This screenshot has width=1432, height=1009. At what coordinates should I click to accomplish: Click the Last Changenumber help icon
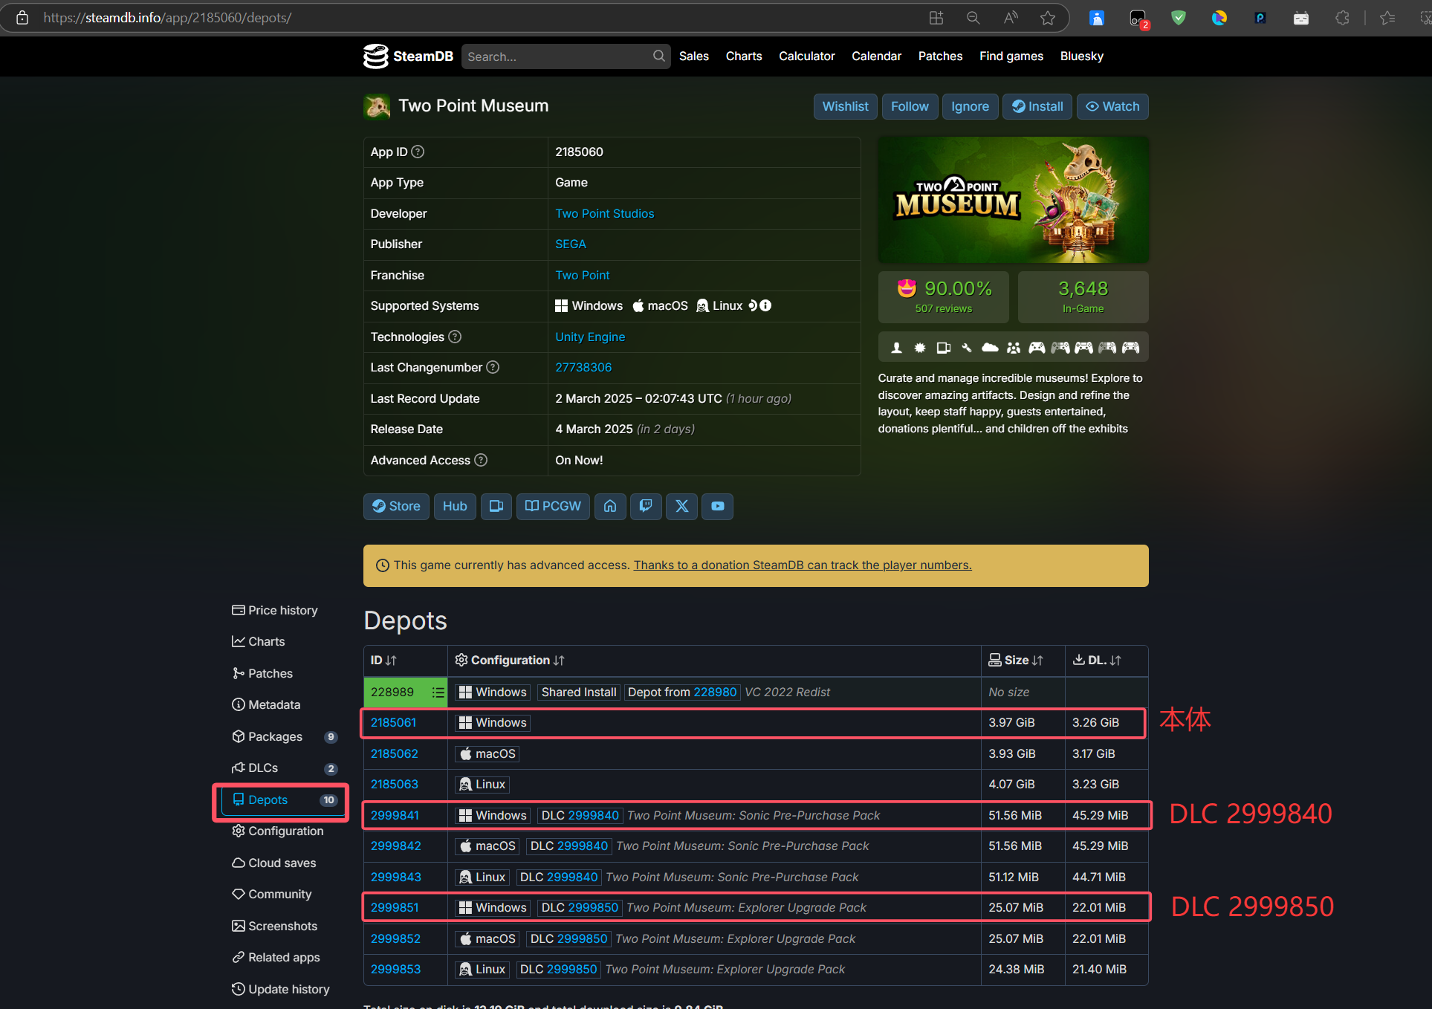(x=493, y=367)
